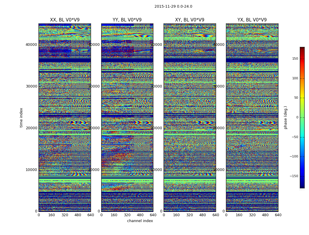Click the 'phase (deg.)' colorbar label
The width and height of the screenshot is (309, 235).
pyautogui.click(x=285, y=117)
